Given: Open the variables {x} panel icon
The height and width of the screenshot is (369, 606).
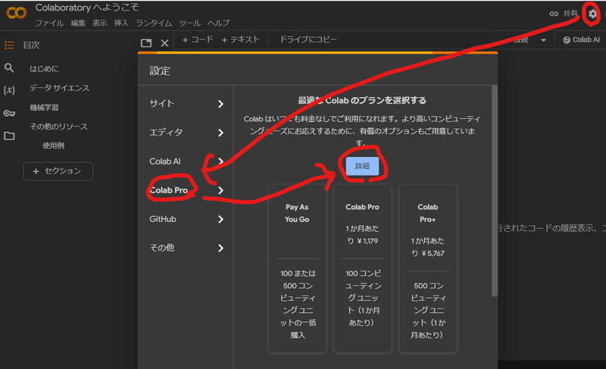Looking at the screenshot, I should click(x=9, y=90).
